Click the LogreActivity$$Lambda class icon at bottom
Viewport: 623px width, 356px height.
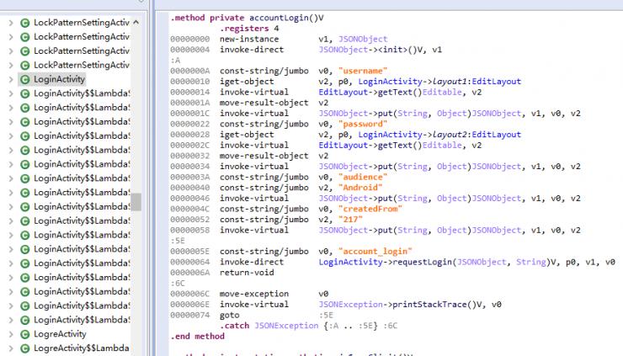click(x=24, y=348)
